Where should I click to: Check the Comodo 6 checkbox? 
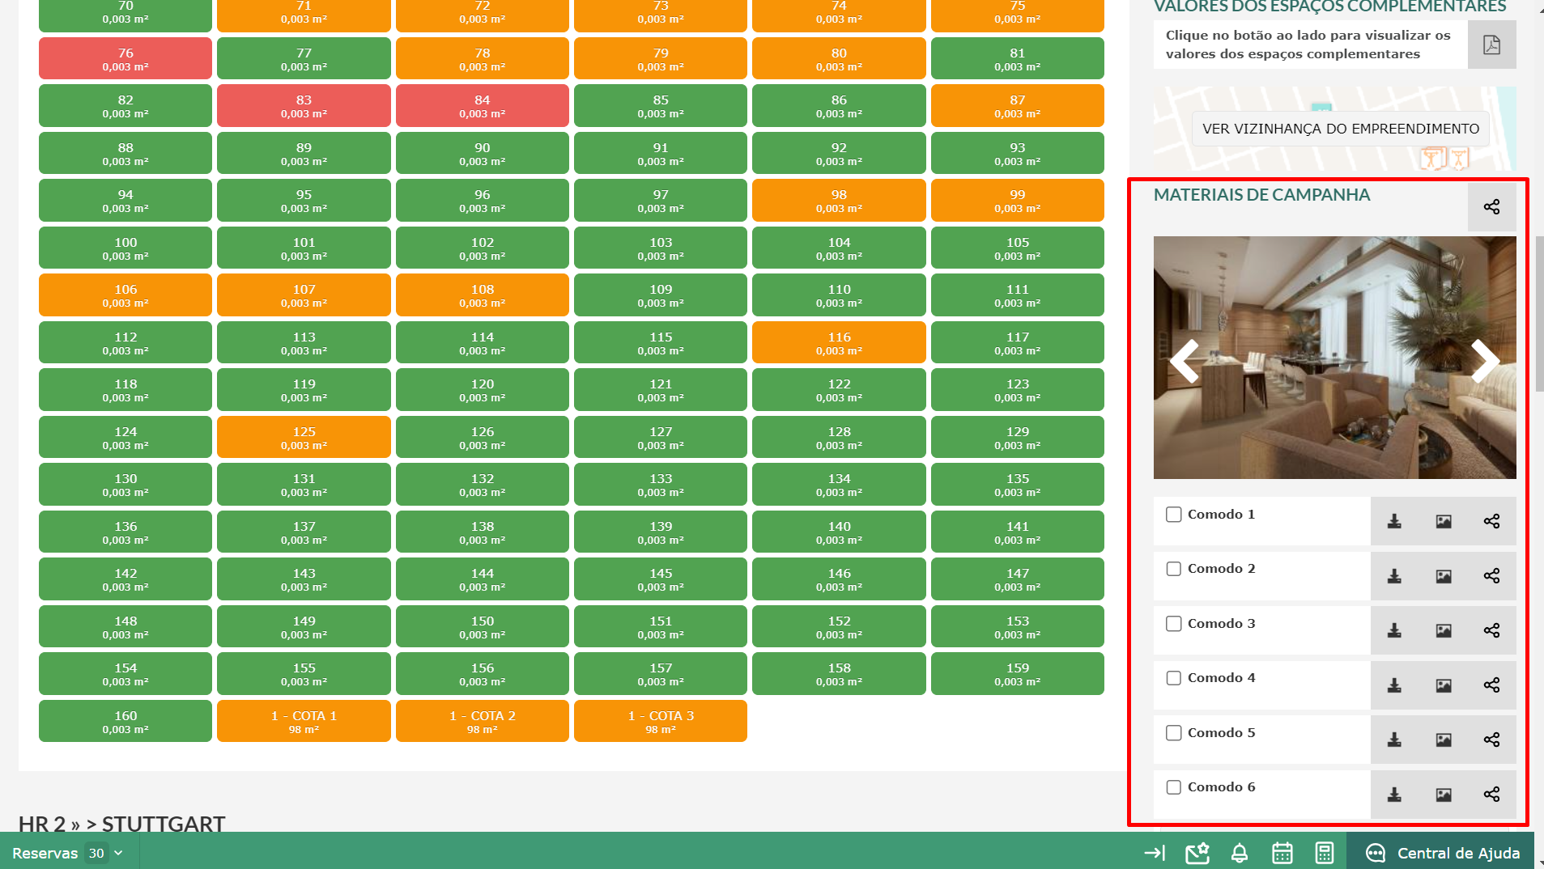click(1173, 787)
